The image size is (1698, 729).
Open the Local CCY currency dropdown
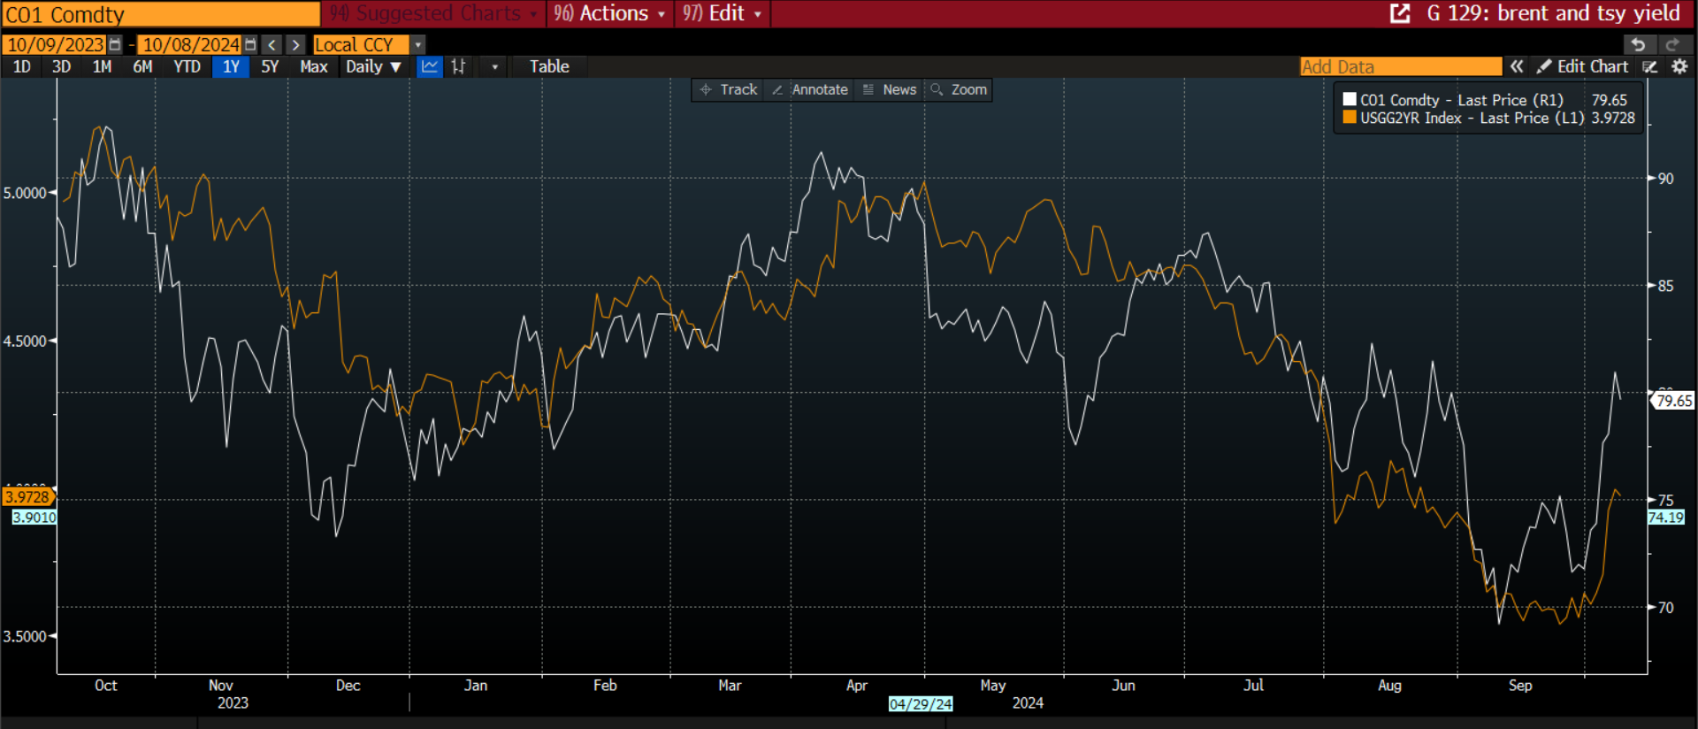tap(418, 44)
